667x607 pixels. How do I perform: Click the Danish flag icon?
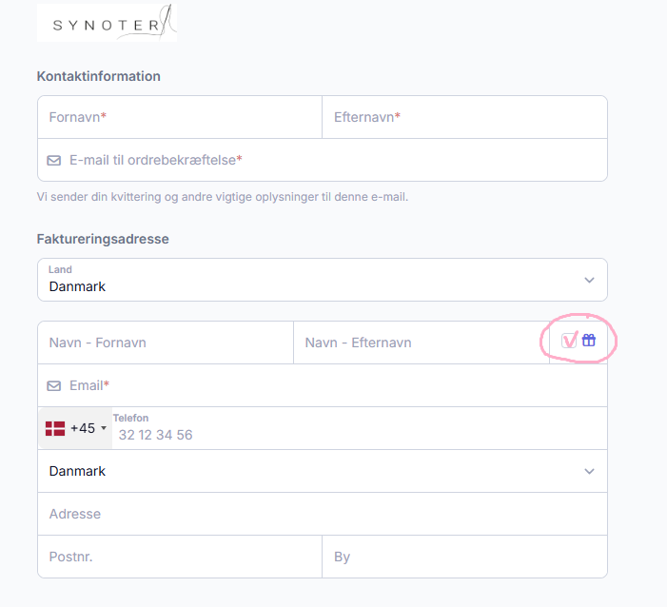(55, 428)
